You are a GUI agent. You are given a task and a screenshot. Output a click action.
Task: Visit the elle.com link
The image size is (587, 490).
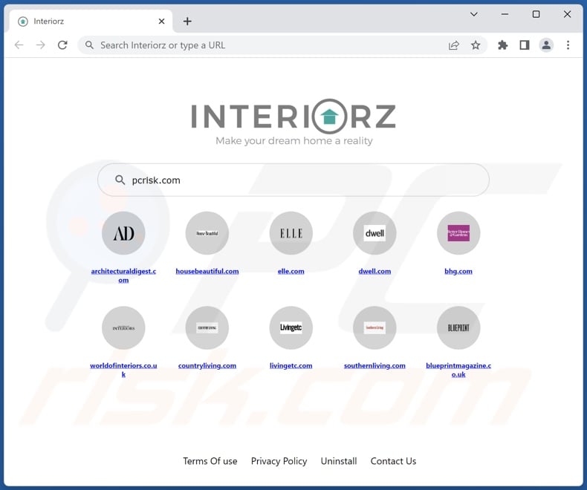(291, 271)
